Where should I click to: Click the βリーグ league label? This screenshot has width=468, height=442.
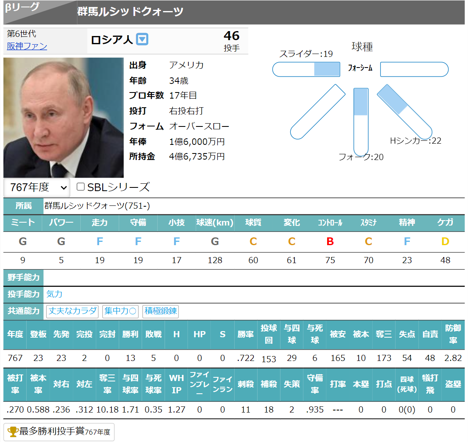click(x=23, y=7)
